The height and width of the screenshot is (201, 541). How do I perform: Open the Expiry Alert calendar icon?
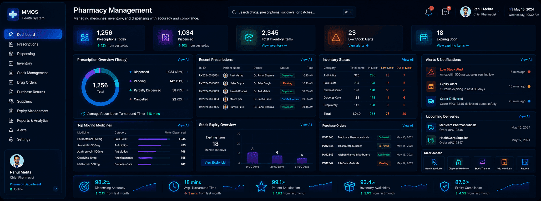(431, 86)
